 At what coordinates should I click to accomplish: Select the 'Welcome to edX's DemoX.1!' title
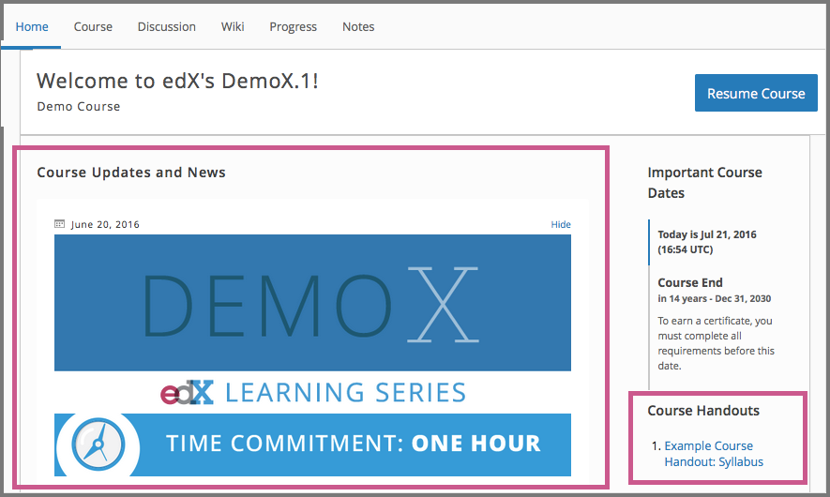[x=177, y=81]
